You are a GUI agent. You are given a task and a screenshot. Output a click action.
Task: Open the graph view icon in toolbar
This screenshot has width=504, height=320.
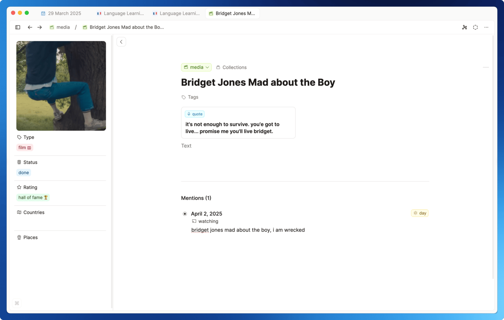pyautogui.click(x=464, y=27)
